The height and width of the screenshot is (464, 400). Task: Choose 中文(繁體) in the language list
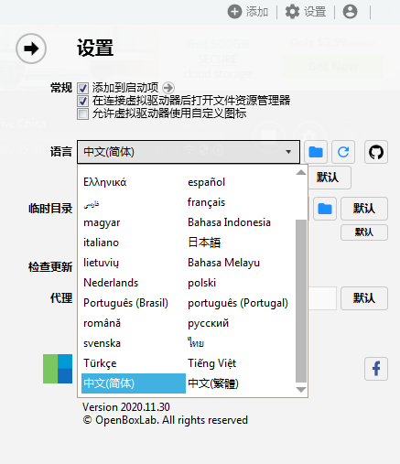tap(213, 383)
